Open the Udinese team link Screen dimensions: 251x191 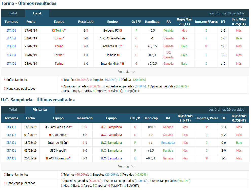[111, 55]
